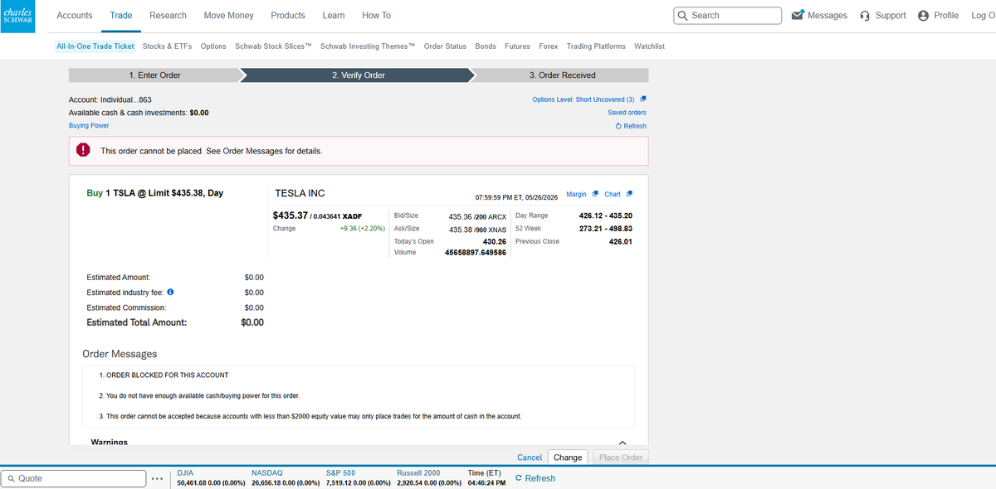Click the $435.37 last price
Image resolution: width=996 pixels, height=489 pixels.
click(x=290, y=215)
